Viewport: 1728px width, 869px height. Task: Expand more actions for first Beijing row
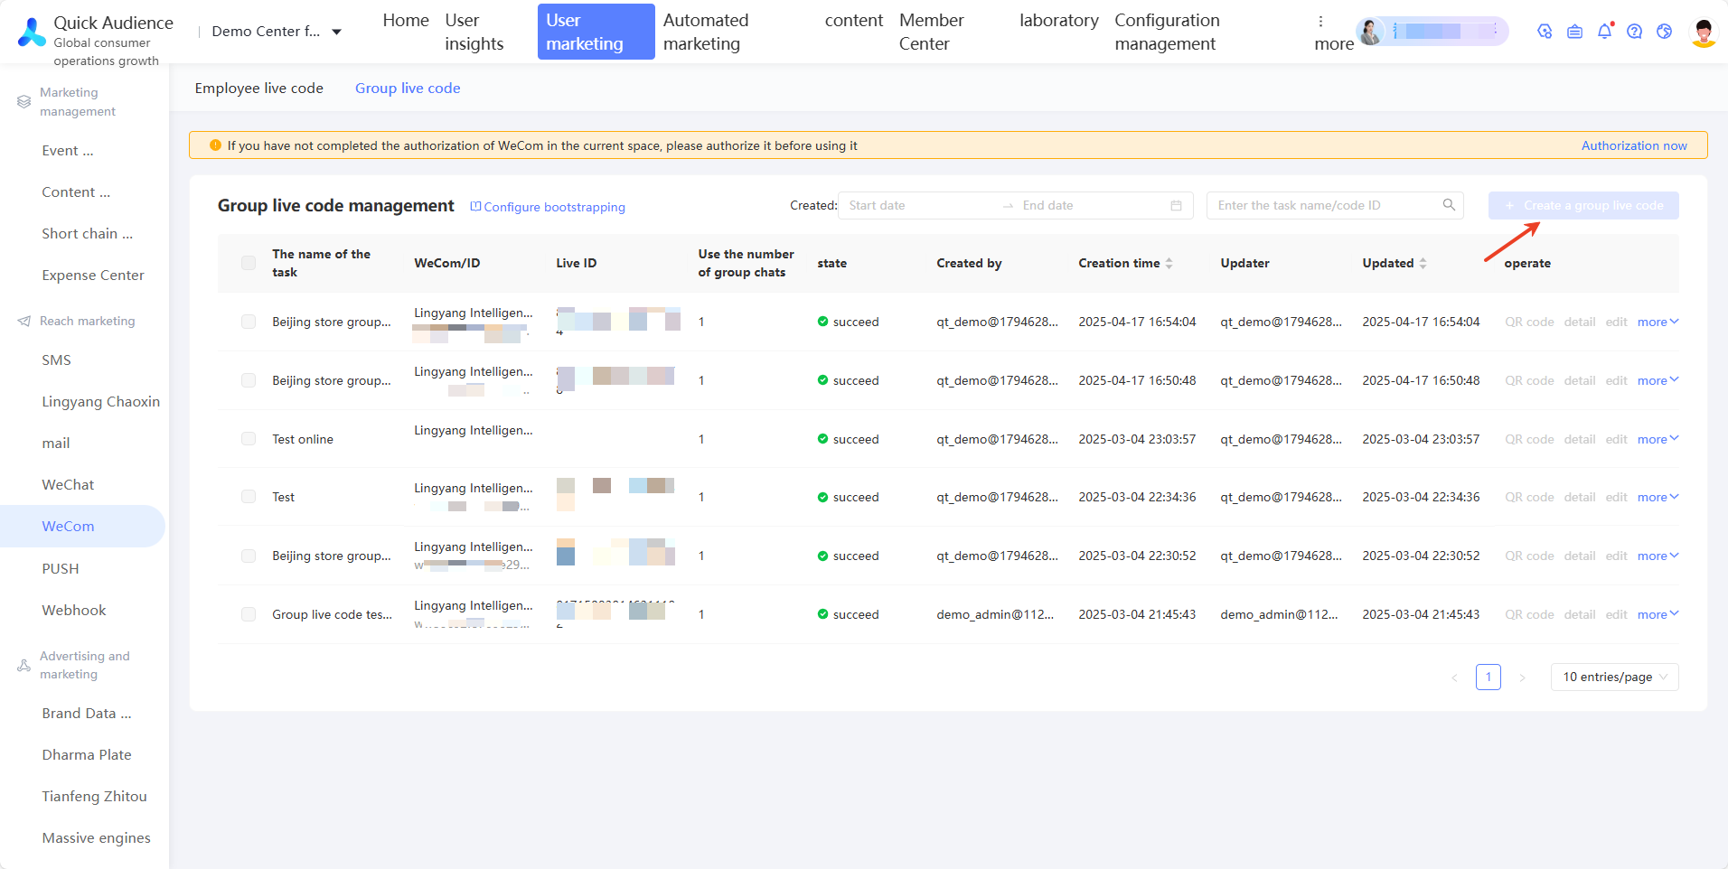(1658, 322)
